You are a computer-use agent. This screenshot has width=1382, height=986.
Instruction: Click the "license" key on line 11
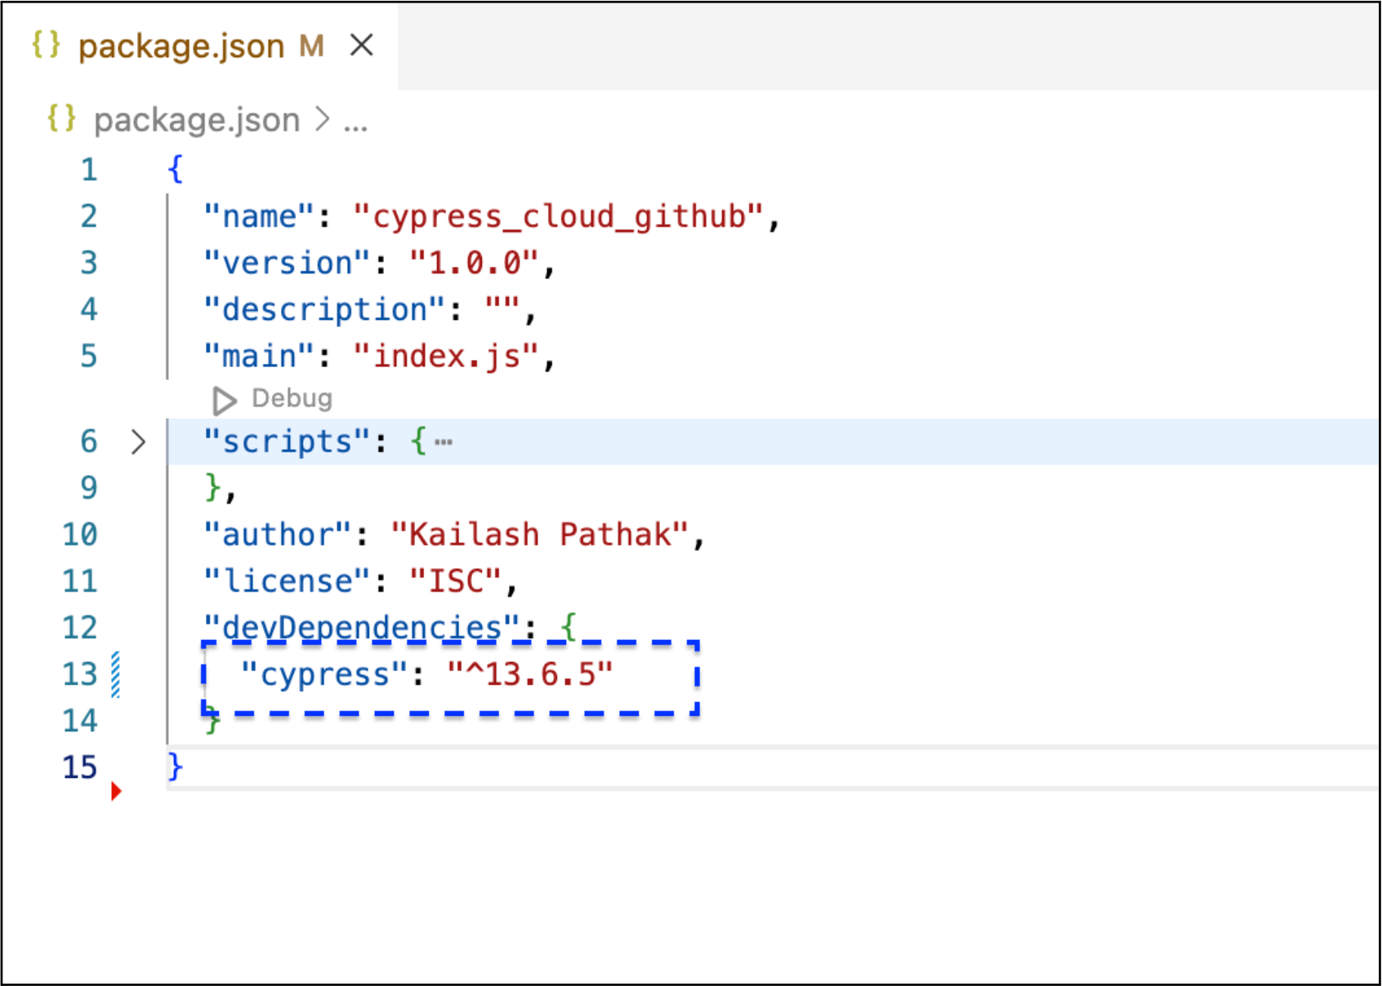pyautogui.click(x=287, y=581)
